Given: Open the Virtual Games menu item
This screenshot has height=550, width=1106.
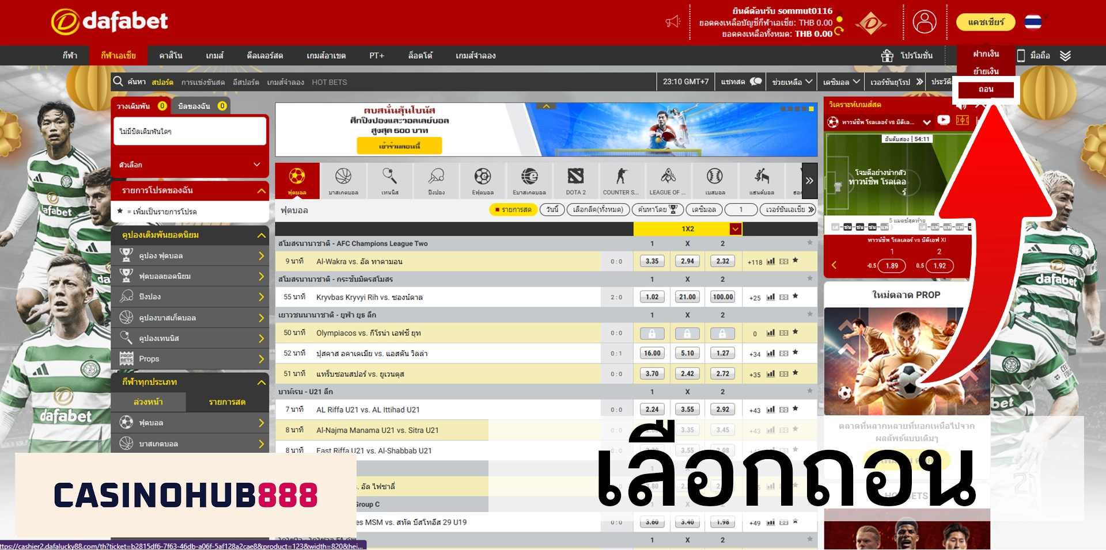Looking at the screenshot, I should (476, 55).
